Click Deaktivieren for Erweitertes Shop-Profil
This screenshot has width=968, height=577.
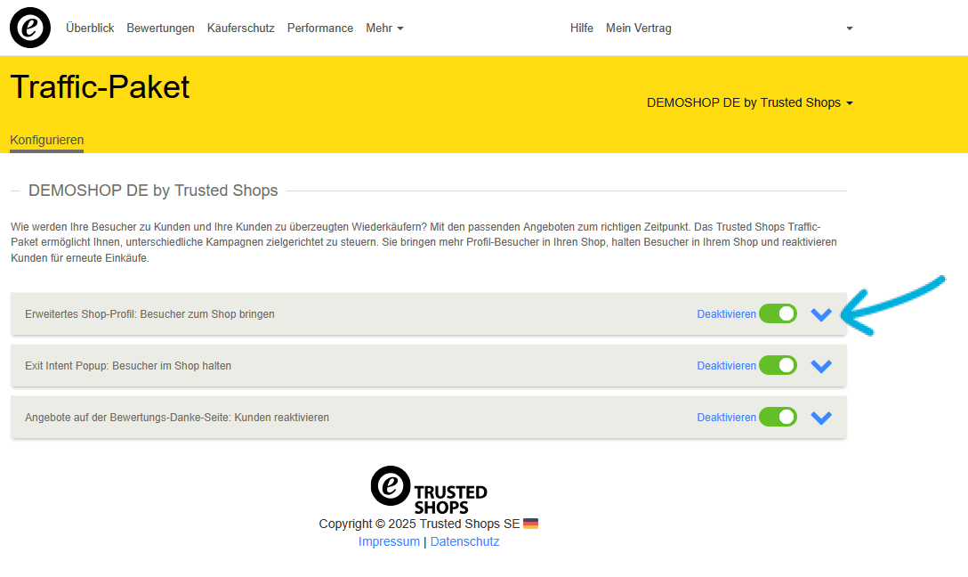[x=727, y=313]
